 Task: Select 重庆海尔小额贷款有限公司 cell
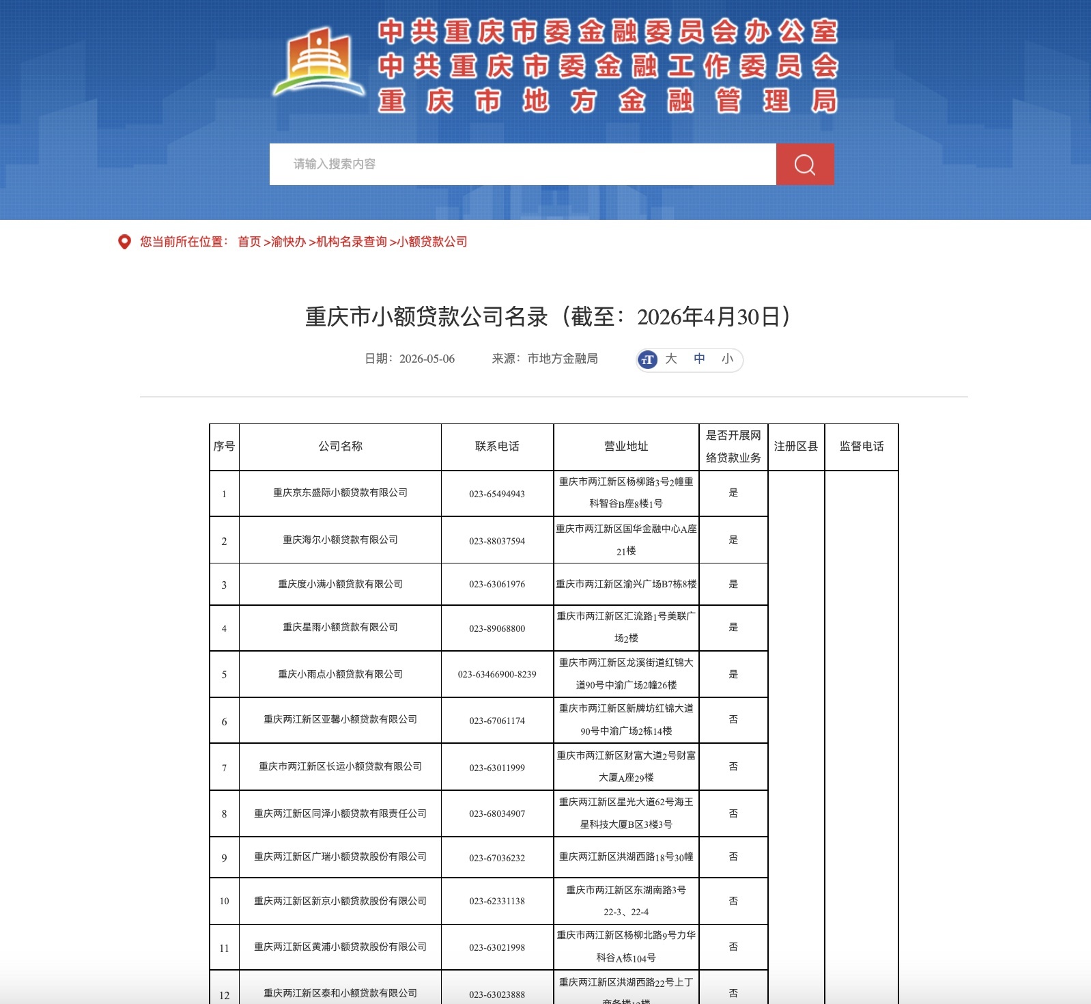point(340,540)
